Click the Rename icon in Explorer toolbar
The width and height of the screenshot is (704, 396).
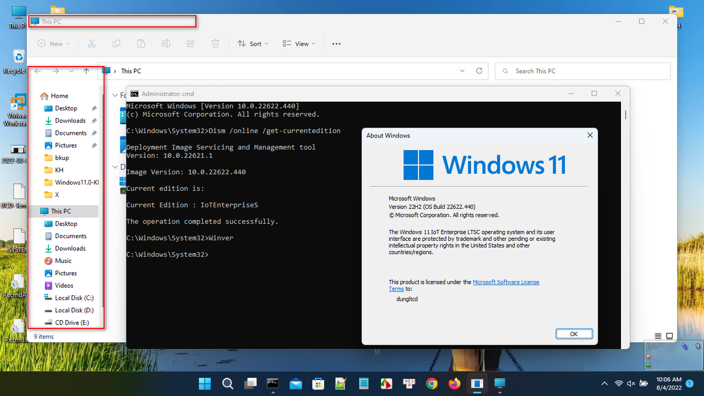coord(166,43)
